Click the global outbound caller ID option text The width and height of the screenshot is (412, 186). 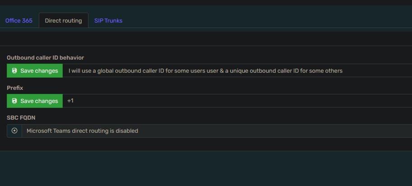[x=205, y=71]
